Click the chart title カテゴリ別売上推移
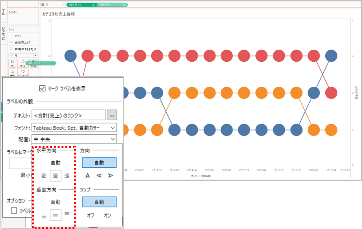 tap(58, 14)
